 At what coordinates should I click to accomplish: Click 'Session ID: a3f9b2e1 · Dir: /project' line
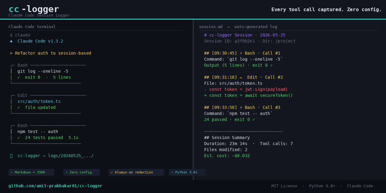point(250,41)
